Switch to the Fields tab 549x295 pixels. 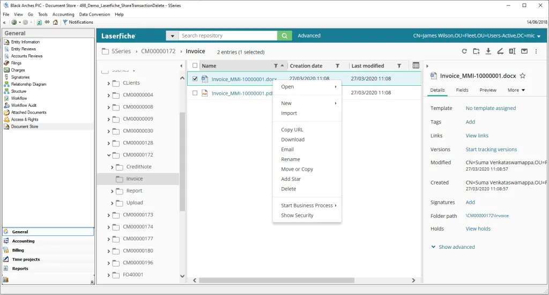click(462, 90)
